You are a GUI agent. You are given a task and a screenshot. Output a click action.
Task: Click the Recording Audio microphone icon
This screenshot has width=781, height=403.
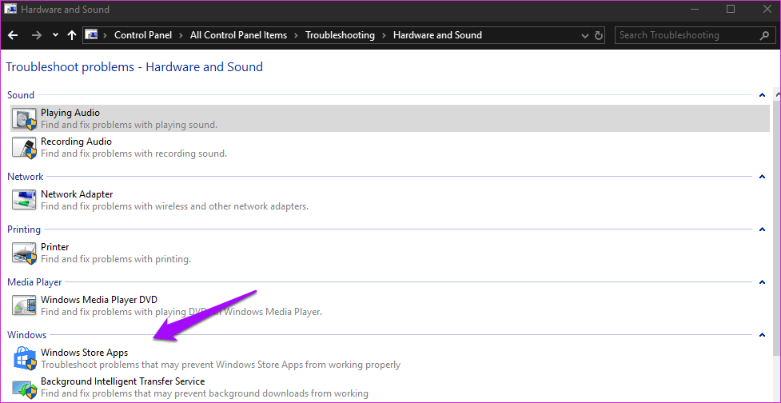25,148
